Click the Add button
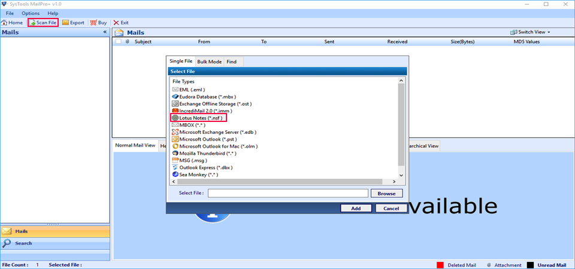 pos(356,208)
